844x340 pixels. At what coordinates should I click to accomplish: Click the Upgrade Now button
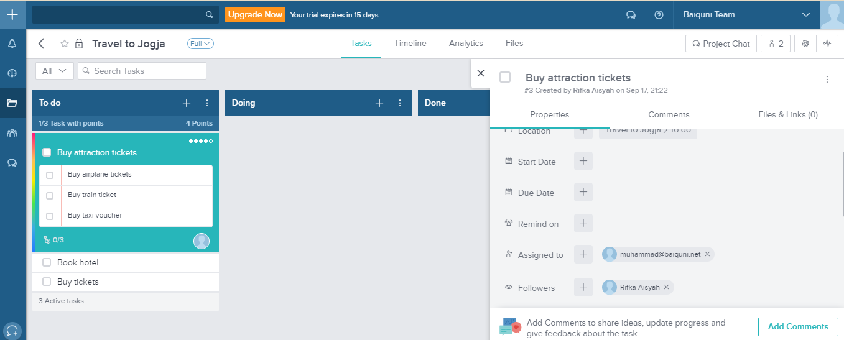255,15
